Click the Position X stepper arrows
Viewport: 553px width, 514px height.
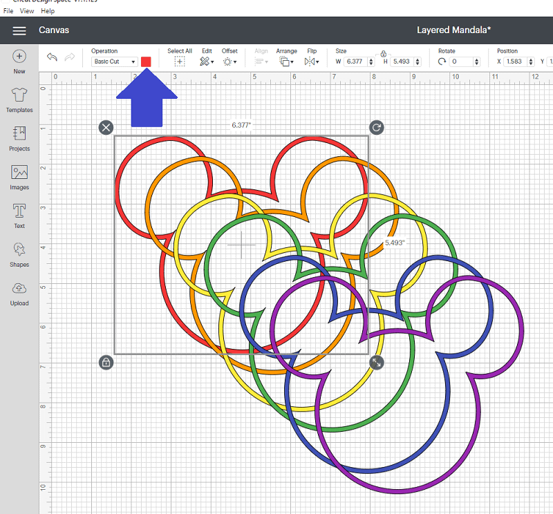(x=531, y=61)
